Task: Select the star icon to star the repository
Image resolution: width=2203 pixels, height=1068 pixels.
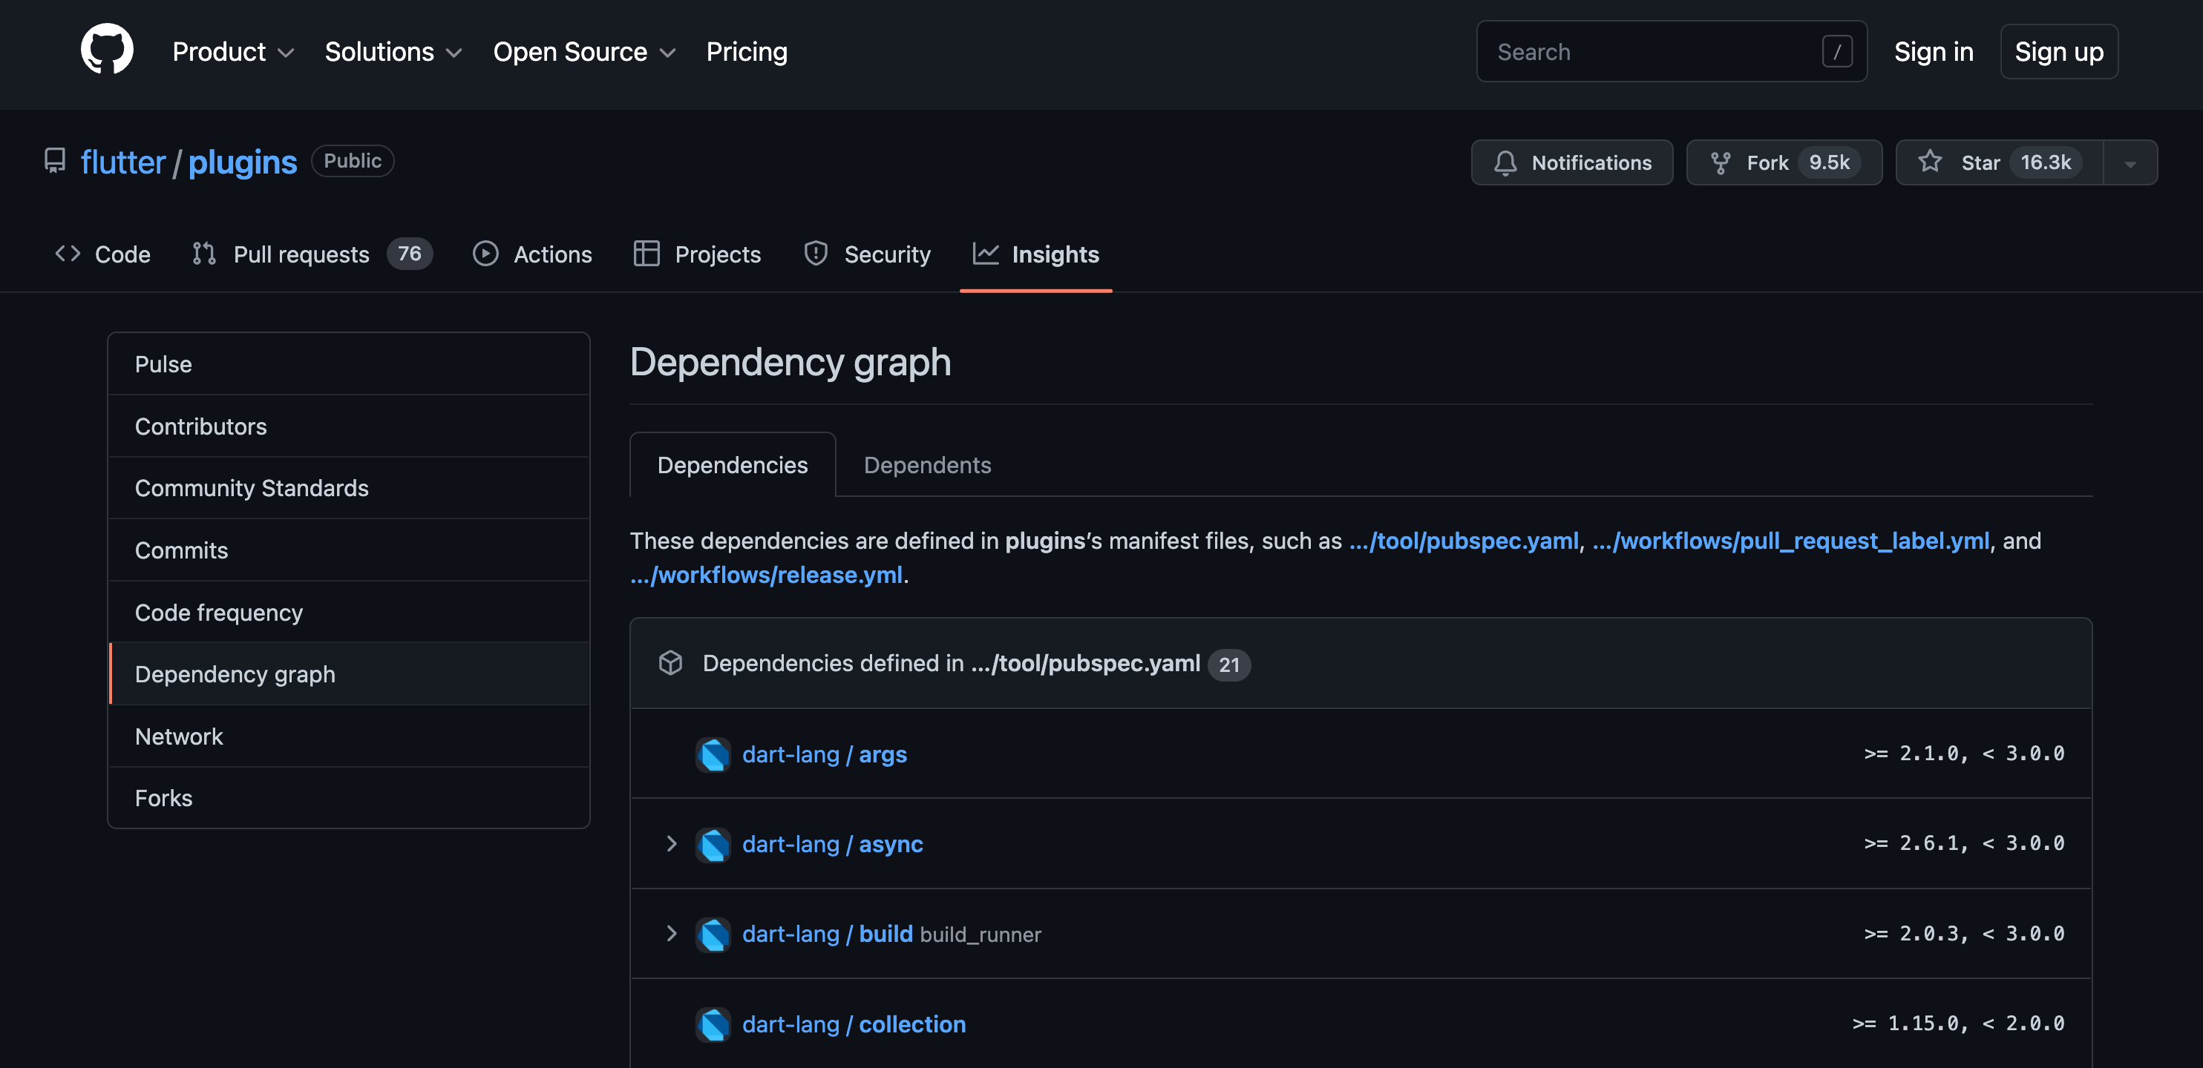Action: pos(1930,162)
